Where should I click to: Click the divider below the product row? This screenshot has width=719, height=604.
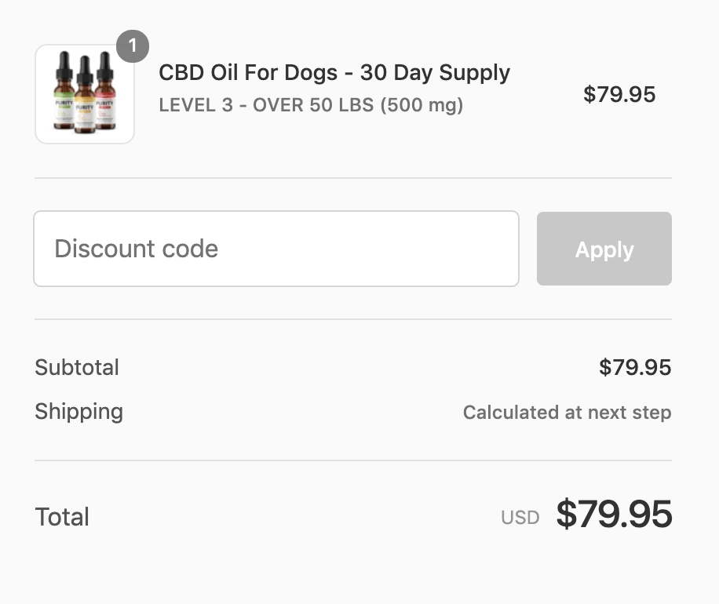(x=352, y=179)
